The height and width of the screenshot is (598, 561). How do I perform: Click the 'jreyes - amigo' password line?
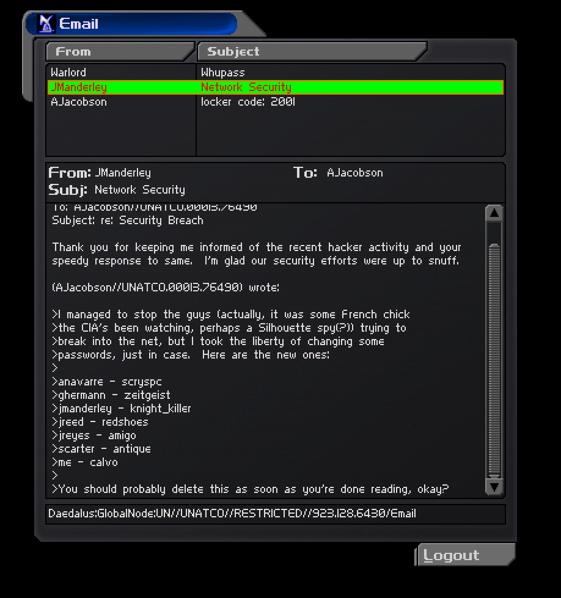click(94, 436)
